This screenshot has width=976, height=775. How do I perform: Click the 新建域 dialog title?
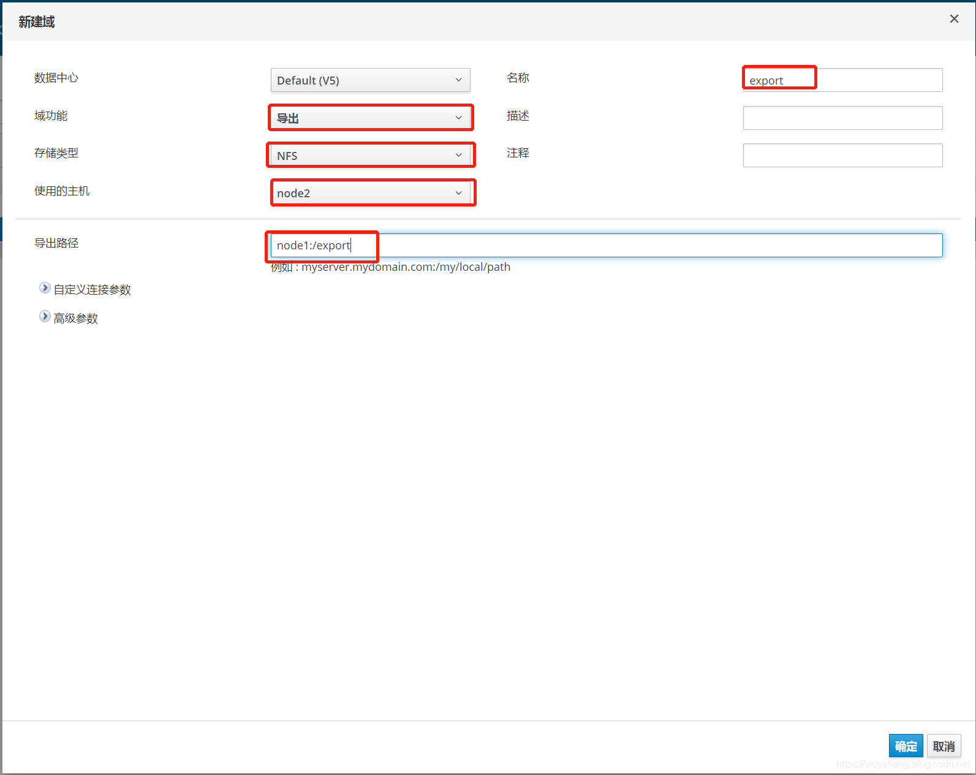pos(37,22)
